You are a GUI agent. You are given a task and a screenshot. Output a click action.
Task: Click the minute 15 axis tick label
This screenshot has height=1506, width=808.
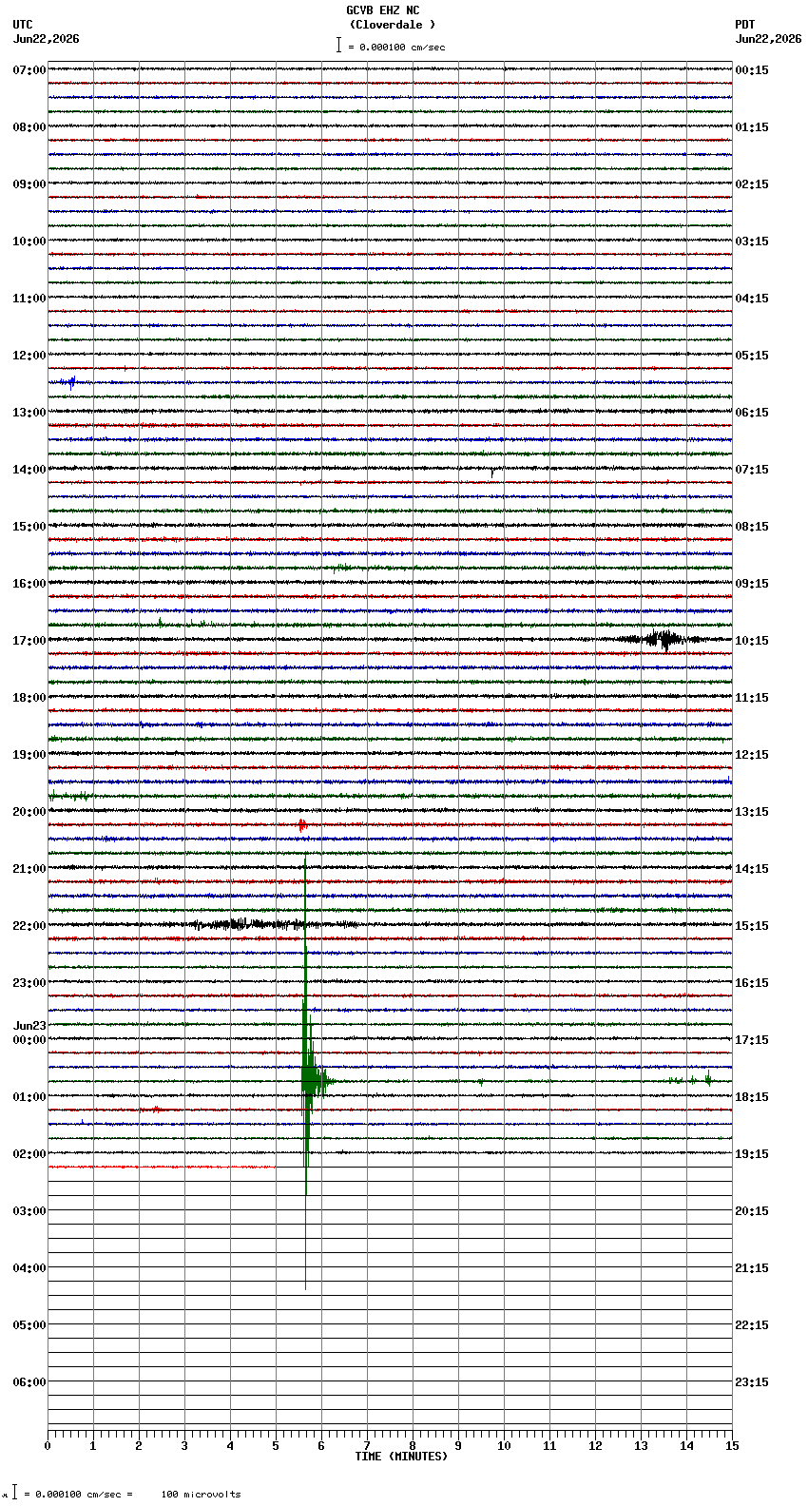coord(732,1446)
